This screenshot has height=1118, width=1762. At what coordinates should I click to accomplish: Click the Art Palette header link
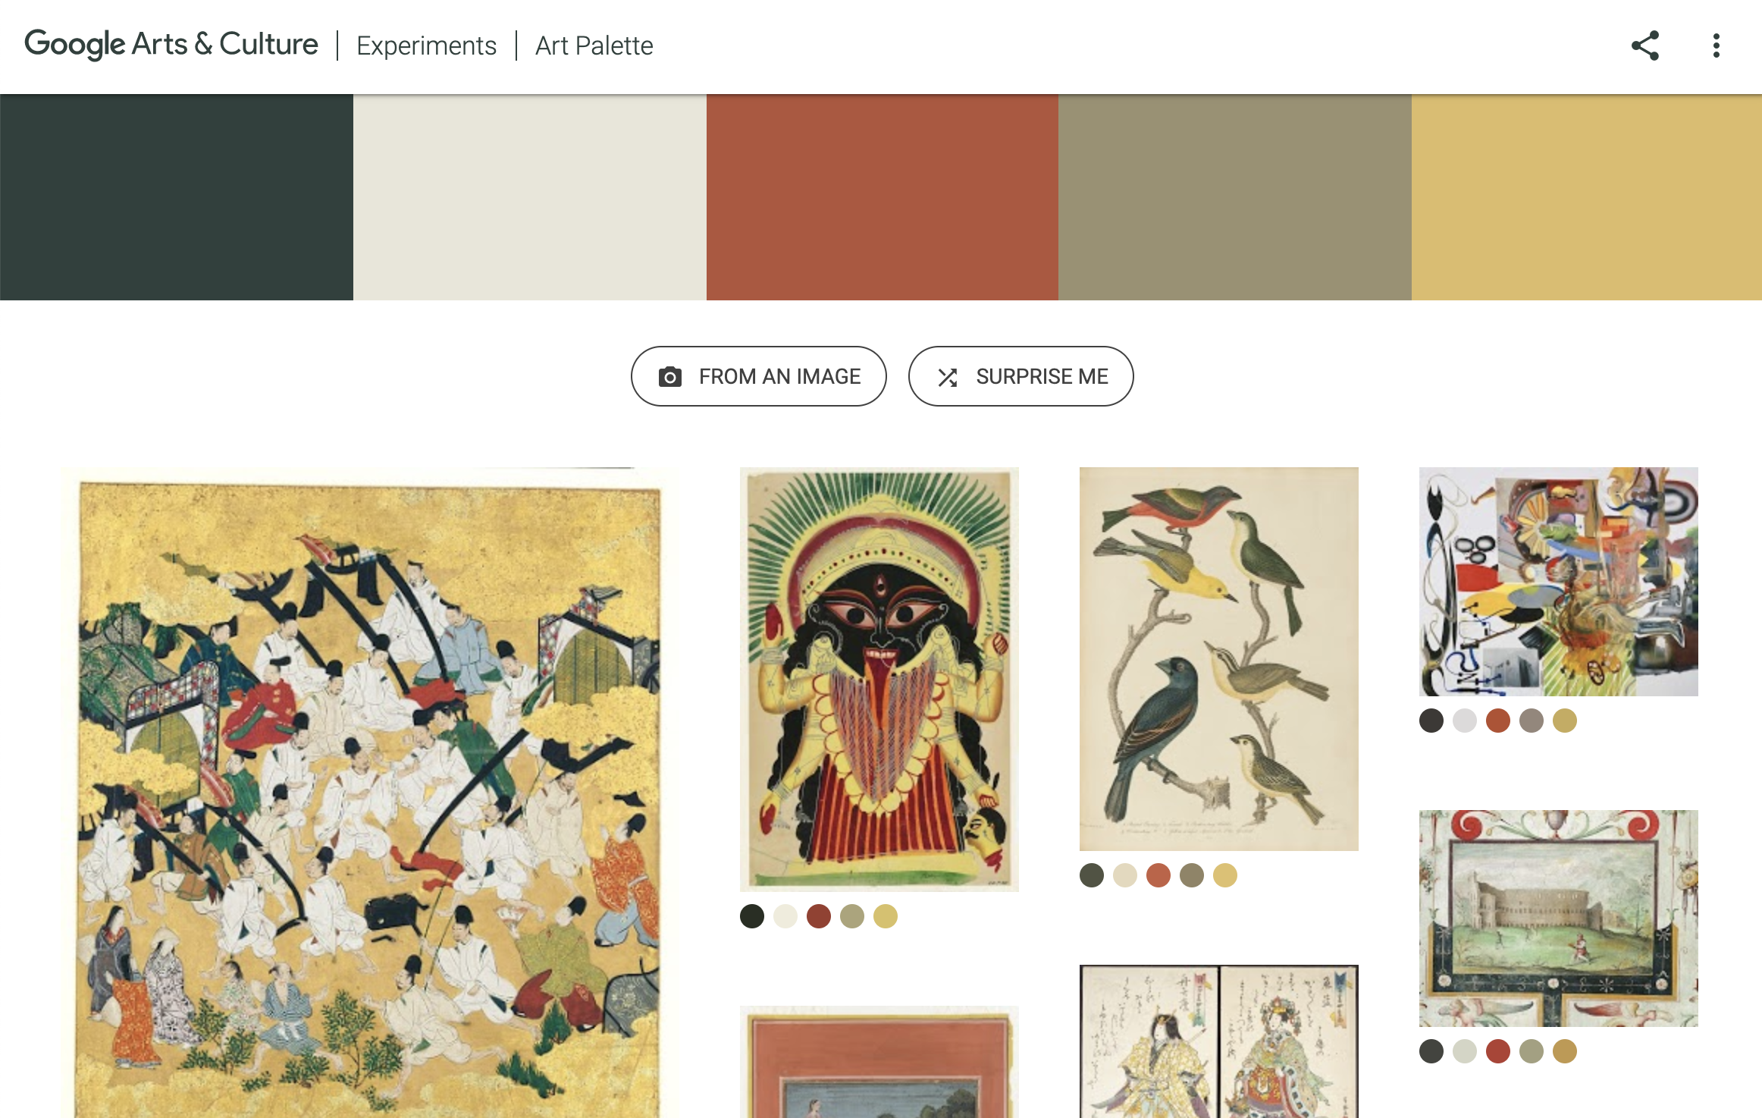coord(594,46)
